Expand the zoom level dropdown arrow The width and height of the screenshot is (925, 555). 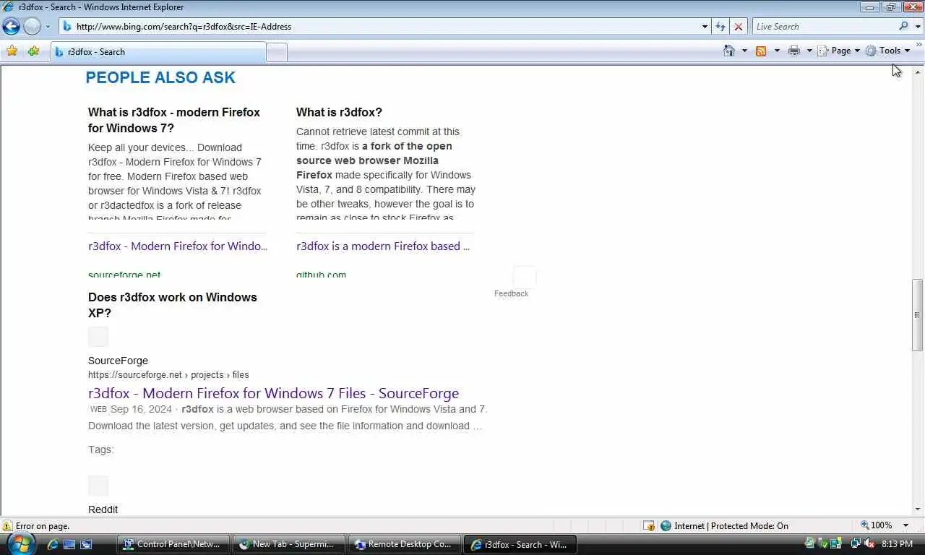(x=906, y=525)
